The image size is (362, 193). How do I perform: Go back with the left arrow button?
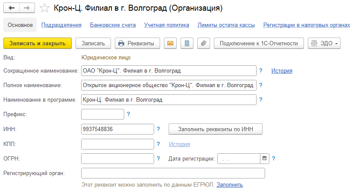12,8
